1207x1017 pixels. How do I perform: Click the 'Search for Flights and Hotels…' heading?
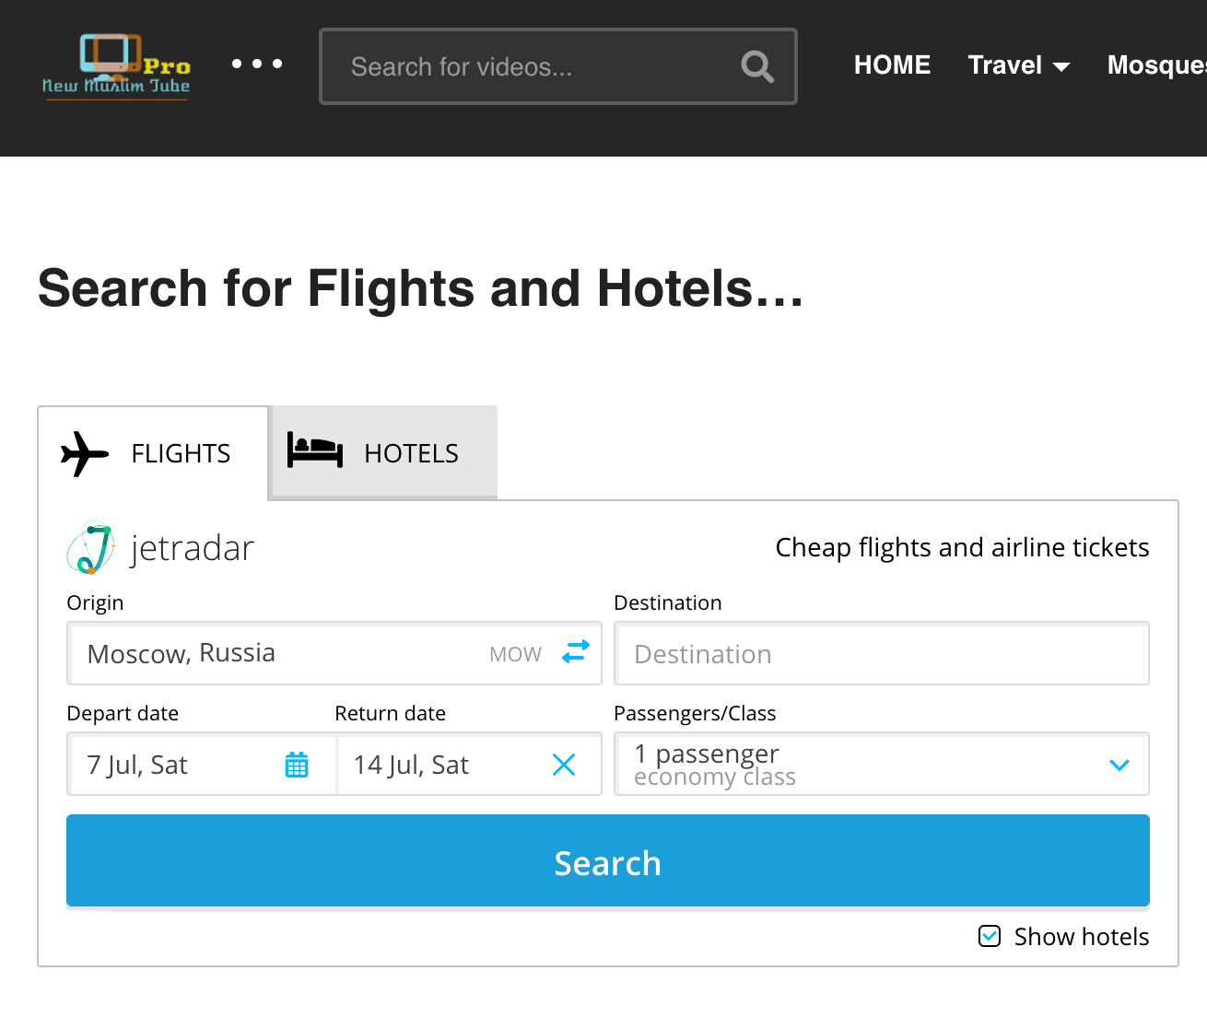[x=421, y=288]
